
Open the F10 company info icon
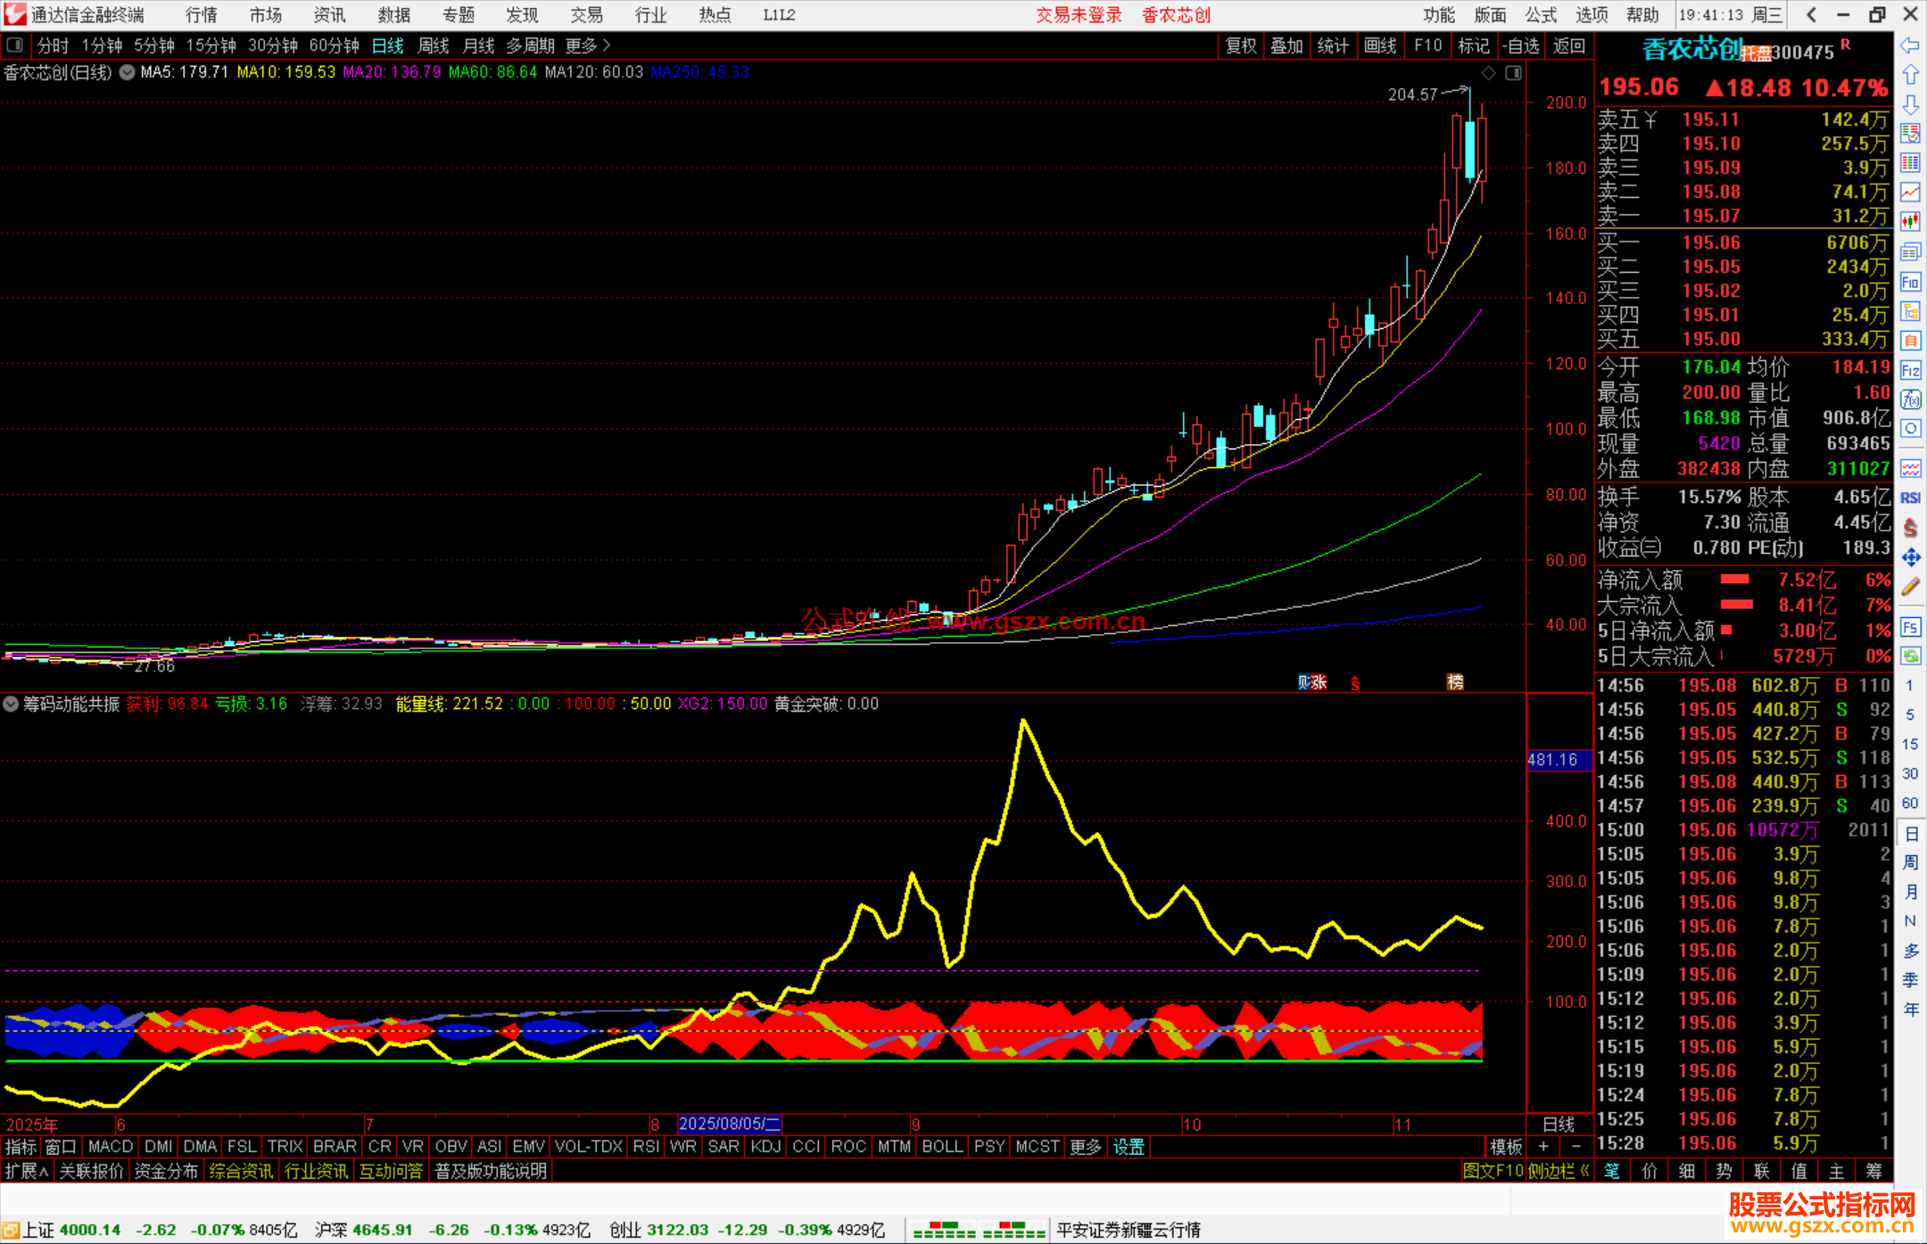tap(1910, 283)
